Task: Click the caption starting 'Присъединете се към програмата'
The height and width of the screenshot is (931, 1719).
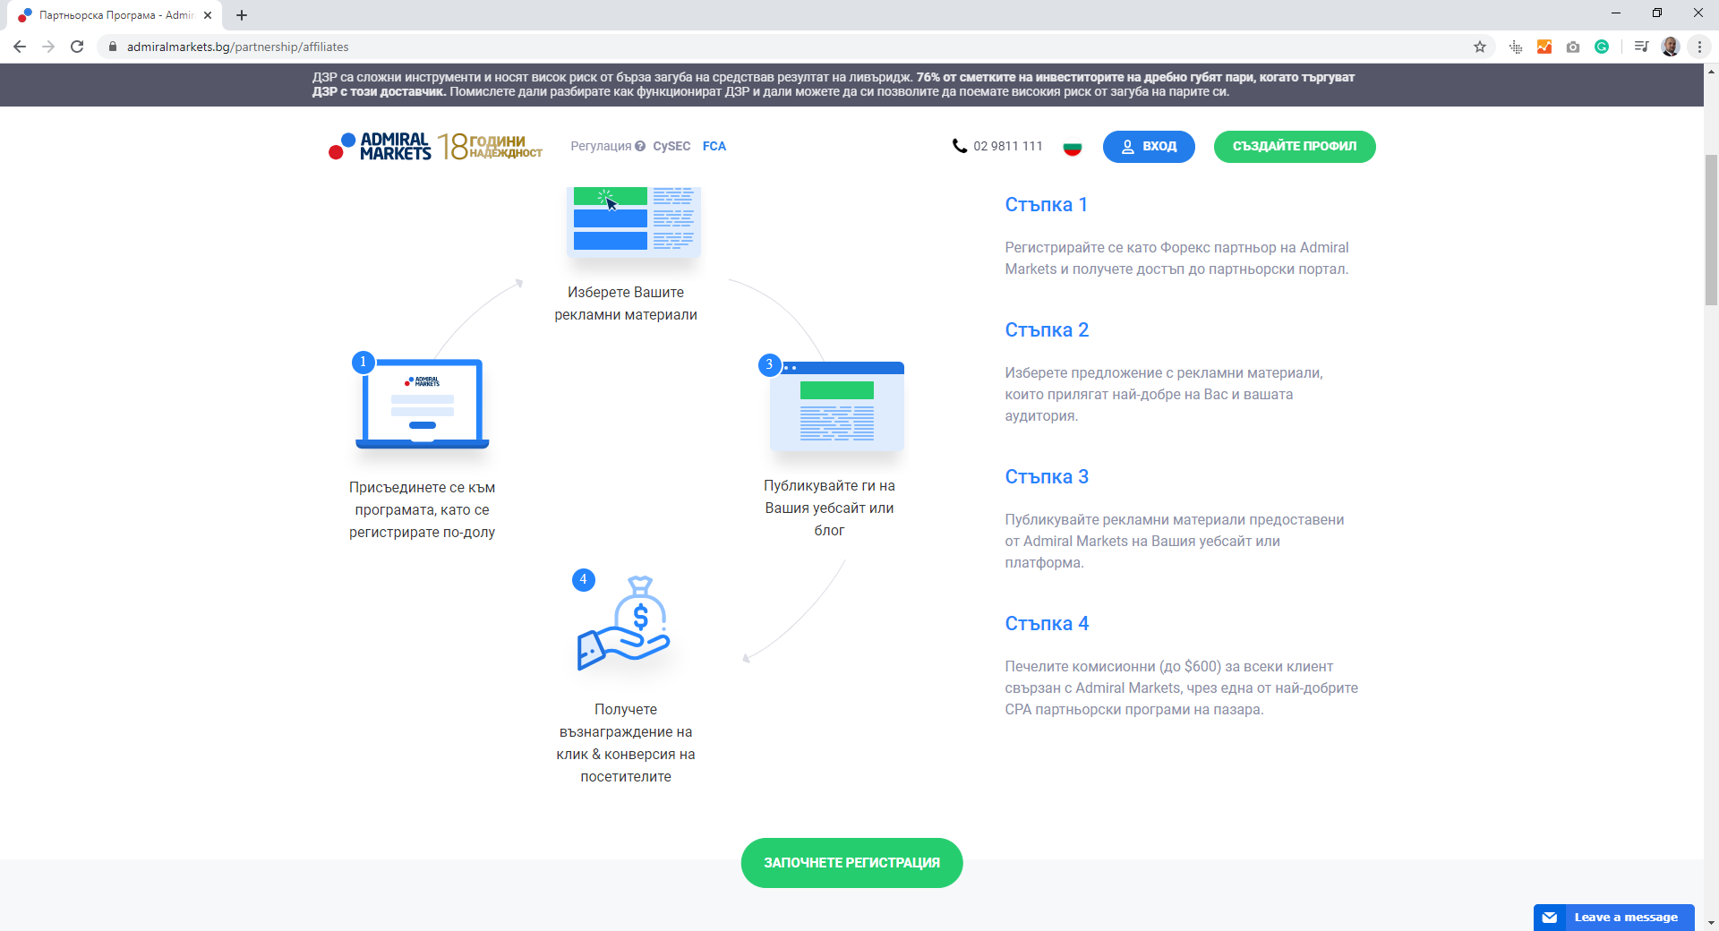Action: (x=423, y=509)
